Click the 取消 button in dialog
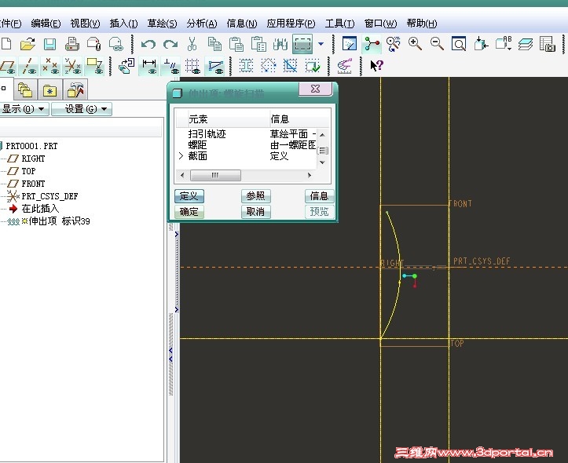The height and width of the screenshot is (463, 568). pyautogui.click(x=255, y=212)
